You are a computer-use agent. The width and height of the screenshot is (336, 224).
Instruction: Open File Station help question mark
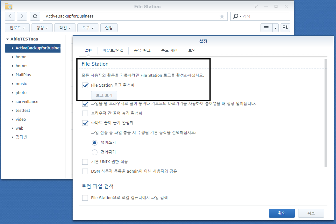256,6
